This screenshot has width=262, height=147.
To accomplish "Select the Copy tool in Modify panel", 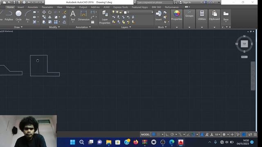I will pos(44,17).
